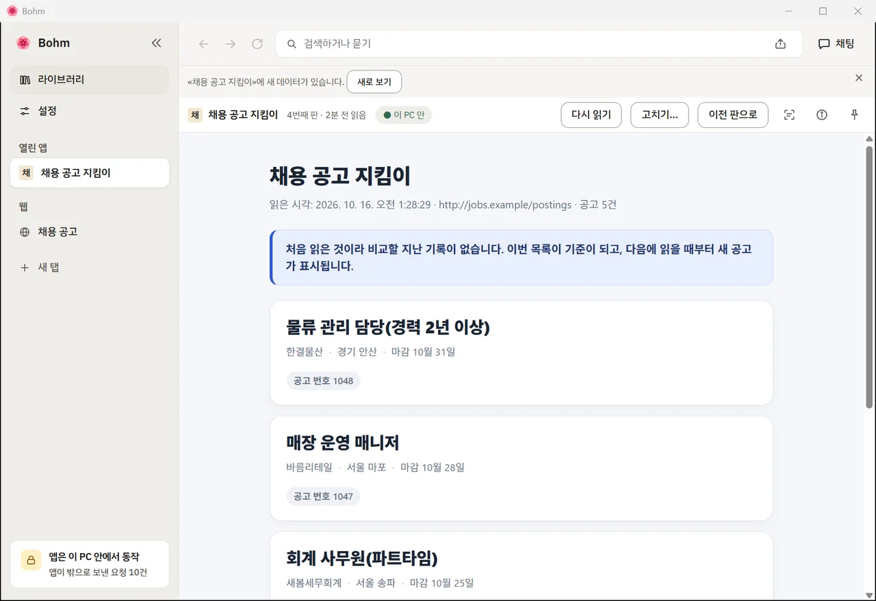Screen dimensions: 876x601
Task: Click the scan-frame icon in the app toolbar
Action: (789, 115)
